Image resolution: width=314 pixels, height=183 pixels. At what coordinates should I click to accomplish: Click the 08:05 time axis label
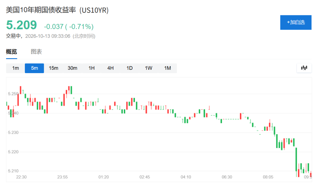tap(268, 177)
